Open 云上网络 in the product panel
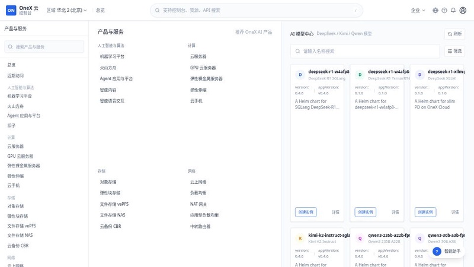The height and width of the screenshot is (267, 474). coord(198,182)
